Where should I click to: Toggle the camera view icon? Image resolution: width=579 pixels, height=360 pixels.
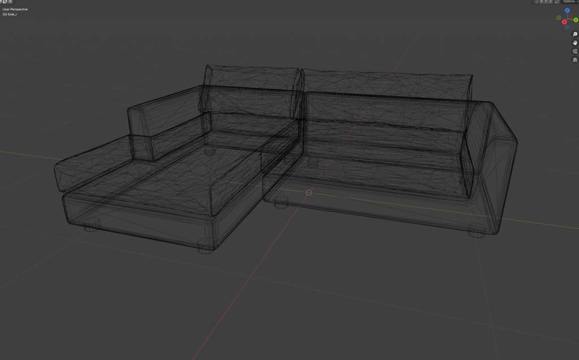575,51
